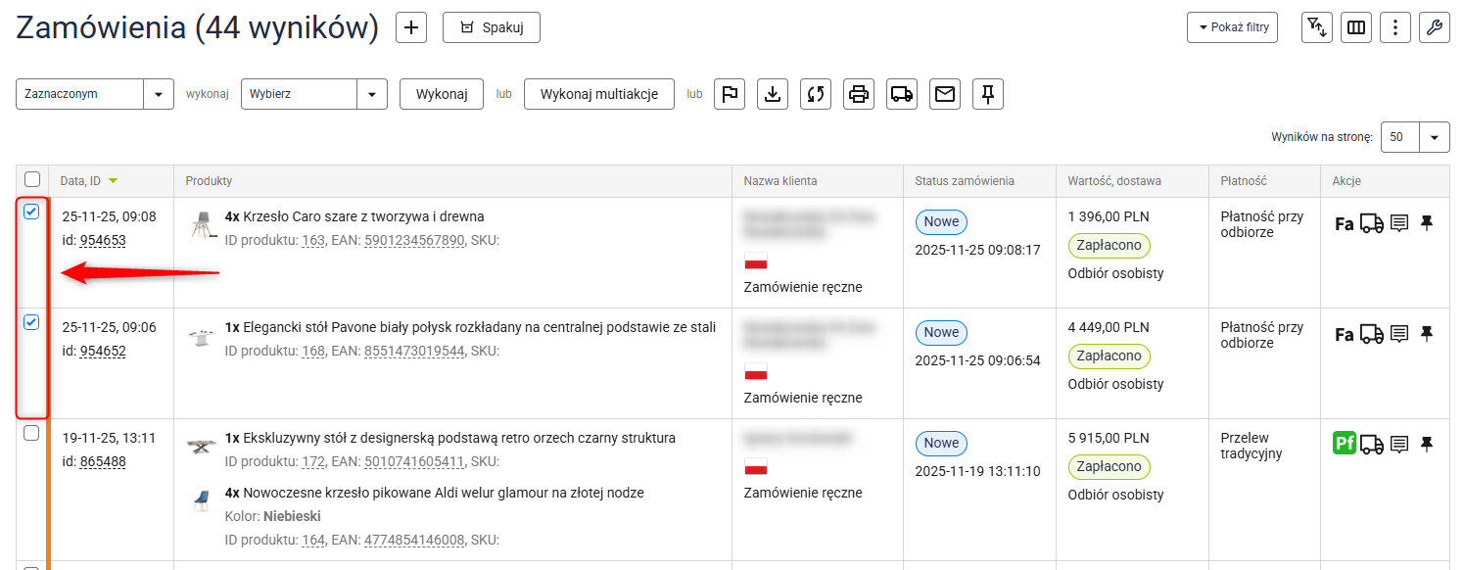Image resolution: width=1464 pixels, height=570 pixels.
Task: Uncheck the checkbox for order 954653
Action: 31,212
